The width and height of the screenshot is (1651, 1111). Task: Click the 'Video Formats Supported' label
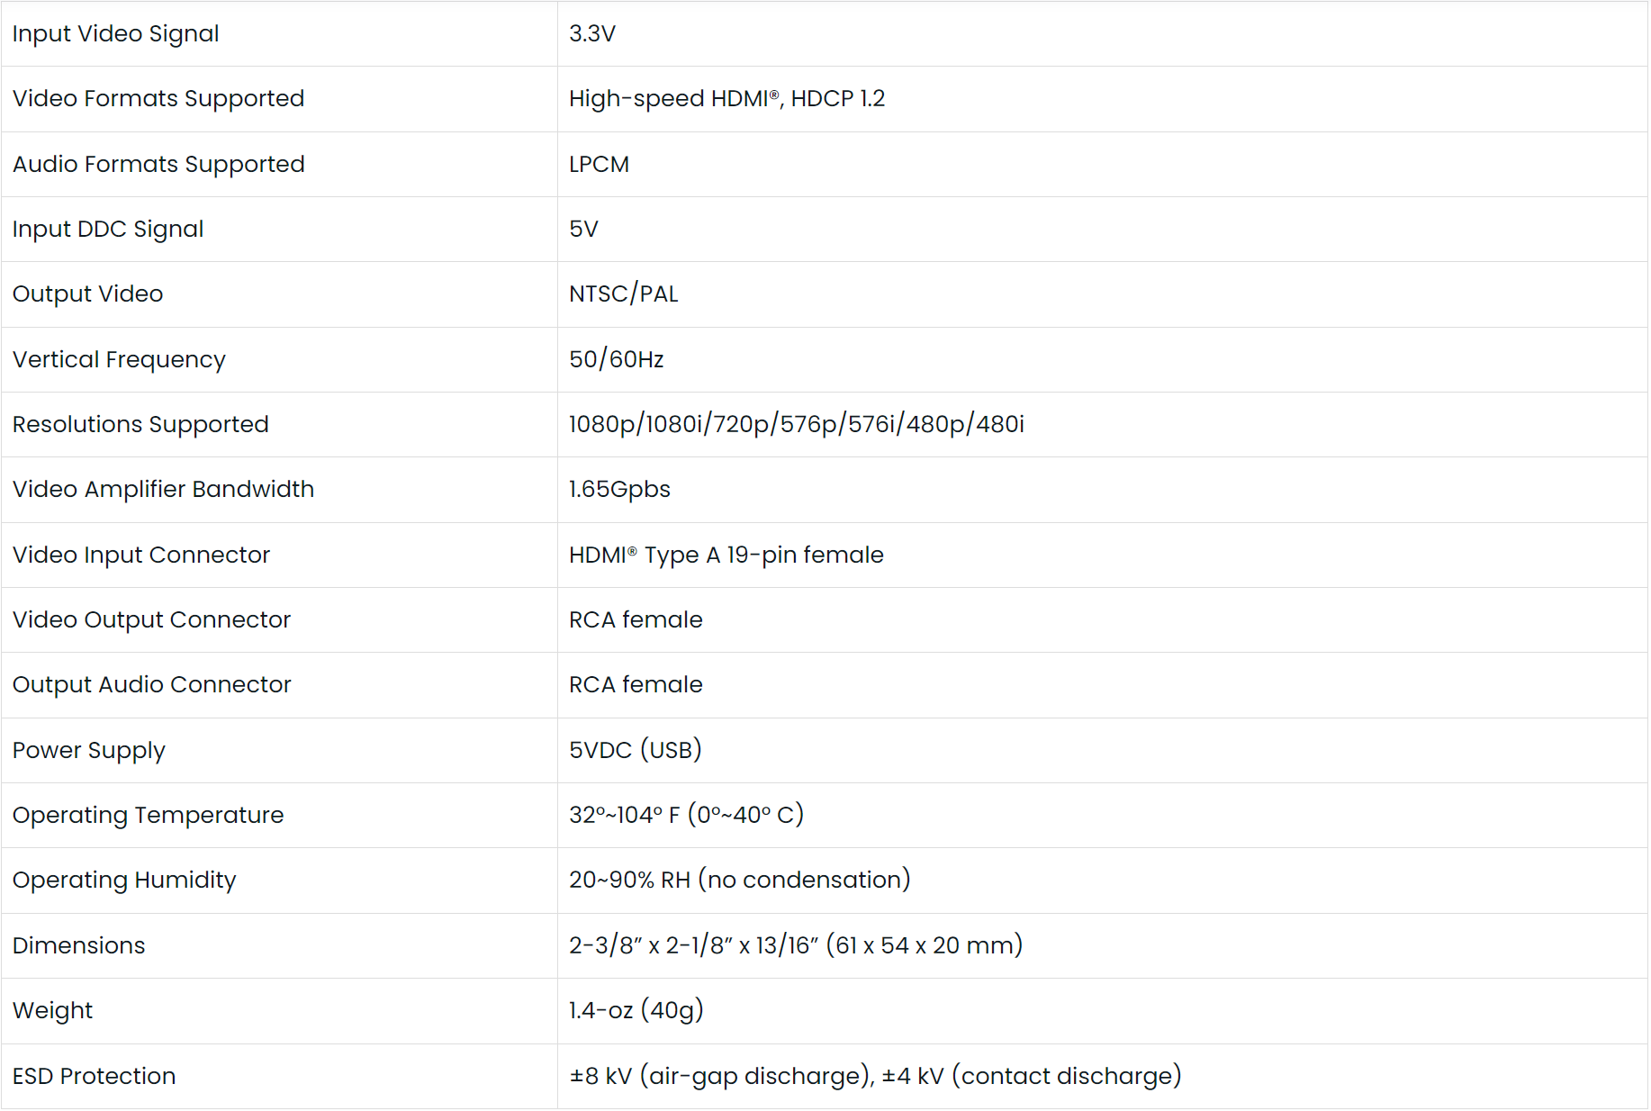pyautogui.click(x=158, y=99)
